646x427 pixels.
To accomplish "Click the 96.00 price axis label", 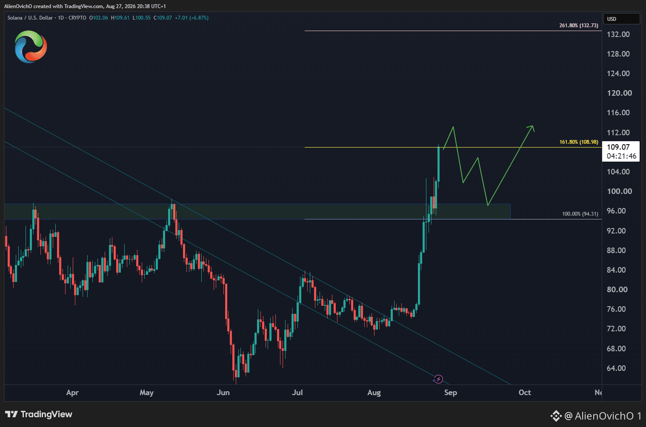I will pyautogui.click(x=616, y=211).
